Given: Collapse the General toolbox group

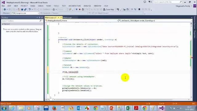Looking at the screenshot, I should [3, 24].
